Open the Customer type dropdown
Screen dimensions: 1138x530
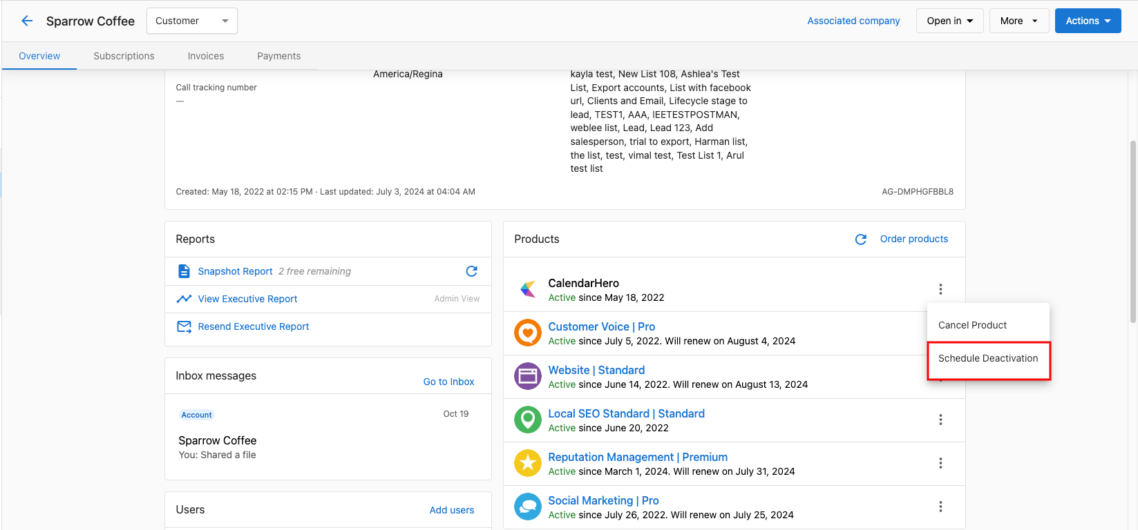pyautogui.click(x=192, y=21)
